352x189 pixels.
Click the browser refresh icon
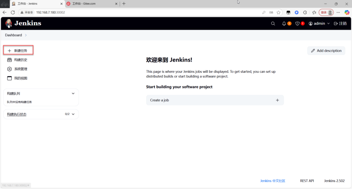coord(13,12)
